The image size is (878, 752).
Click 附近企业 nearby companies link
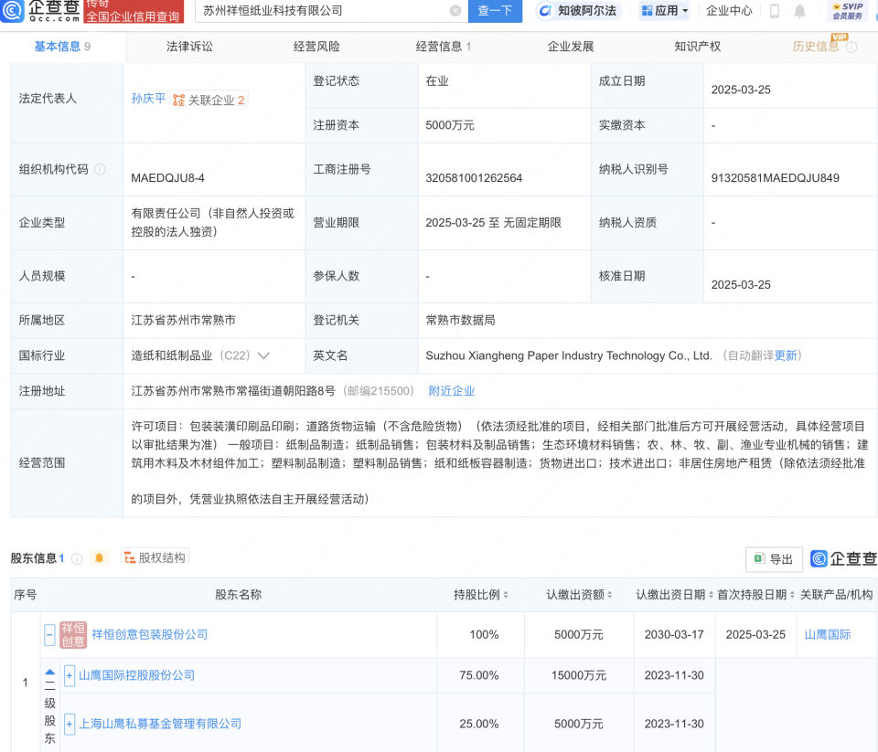[x=451, y=391]
